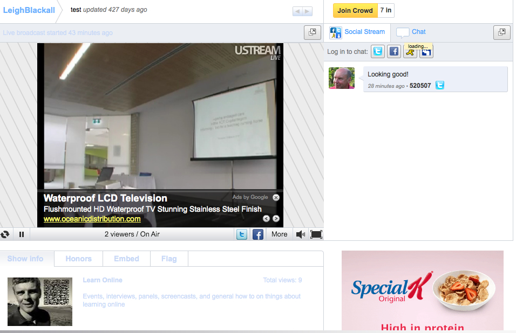Pop out the video player window
Screen dimensions: 516x333
(x=313, y=32)
